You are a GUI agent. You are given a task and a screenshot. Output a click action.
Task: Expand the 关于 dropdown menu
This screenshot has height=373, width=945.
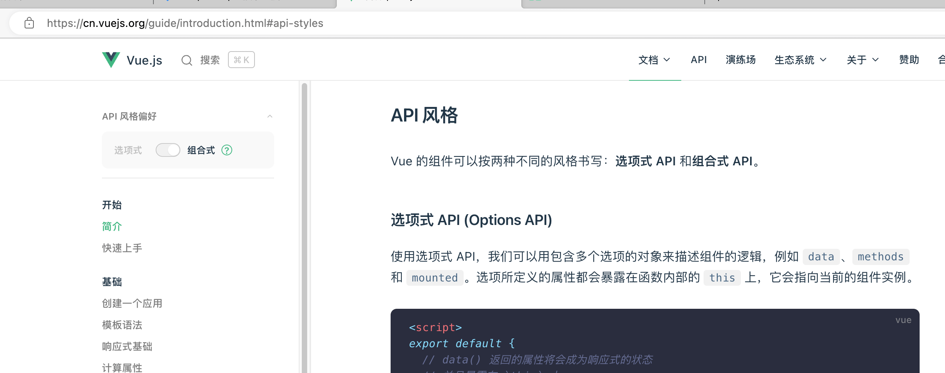[863, 60]
